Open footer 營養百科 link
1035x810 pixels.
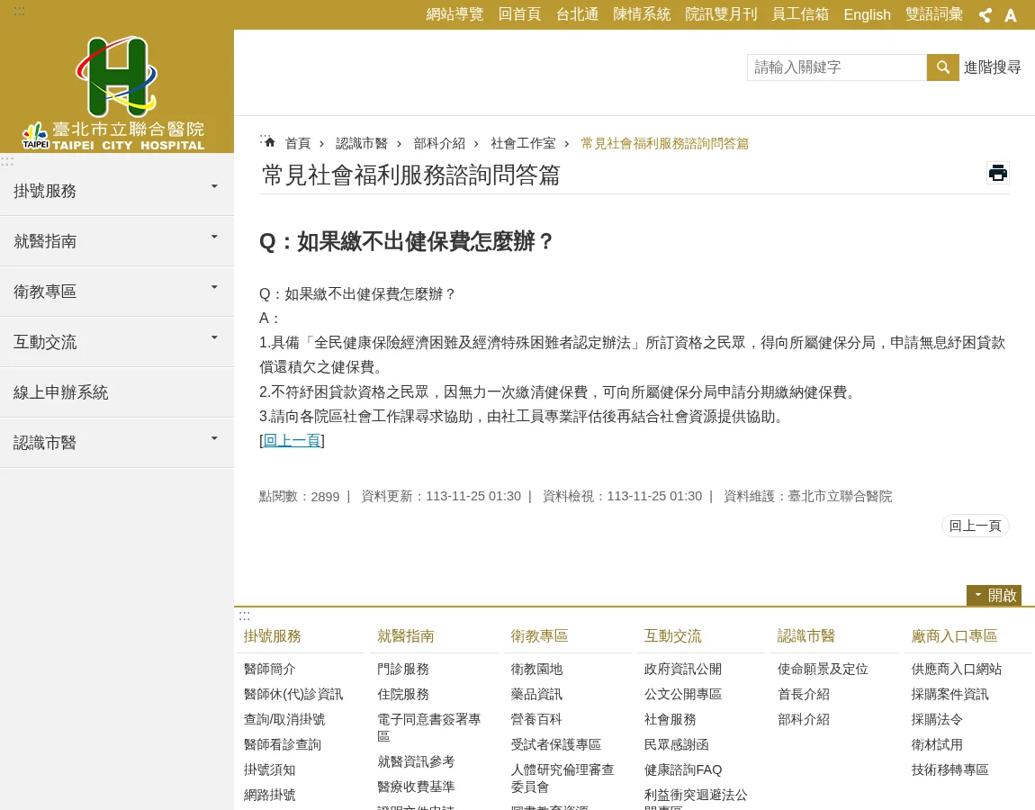tap(536, 720)
